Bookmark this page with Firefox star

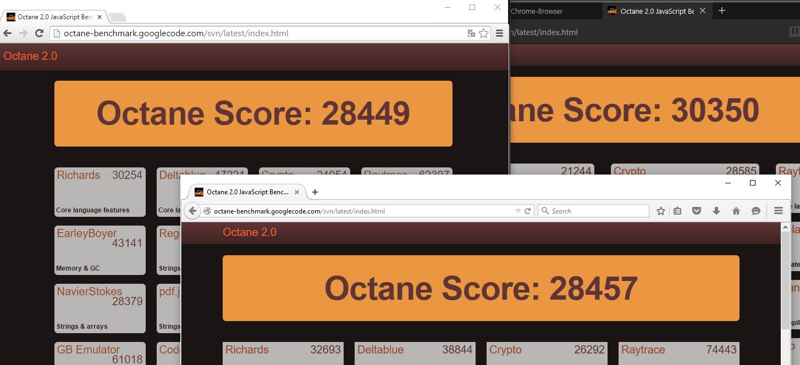(661, 211)
